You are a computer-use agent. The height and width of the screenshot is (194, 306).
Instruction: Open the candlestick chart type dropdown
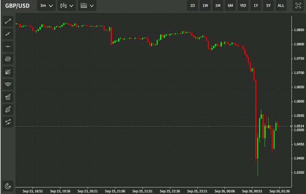67,6
